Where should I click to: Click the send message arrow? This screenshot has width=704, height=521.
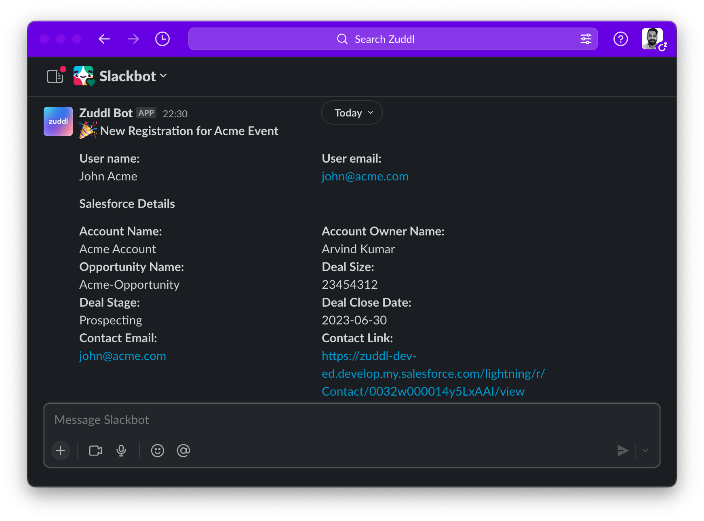[x=623, y=451]
